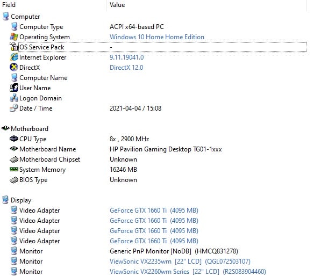Open the ViewSonic VX2260wm Series link
314x276 pixels.
188,272
